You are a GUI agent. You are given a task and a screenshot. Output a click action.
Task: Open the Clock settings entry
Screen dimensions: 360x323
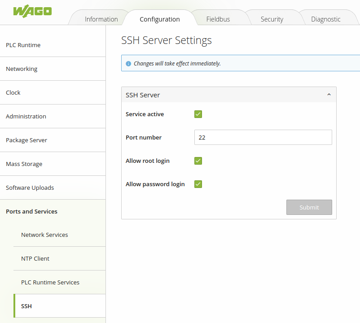point(13,92)
